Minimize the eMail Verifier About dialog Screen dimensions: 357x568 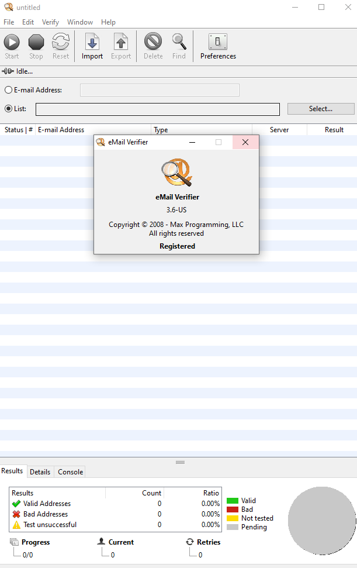point(192,142)
